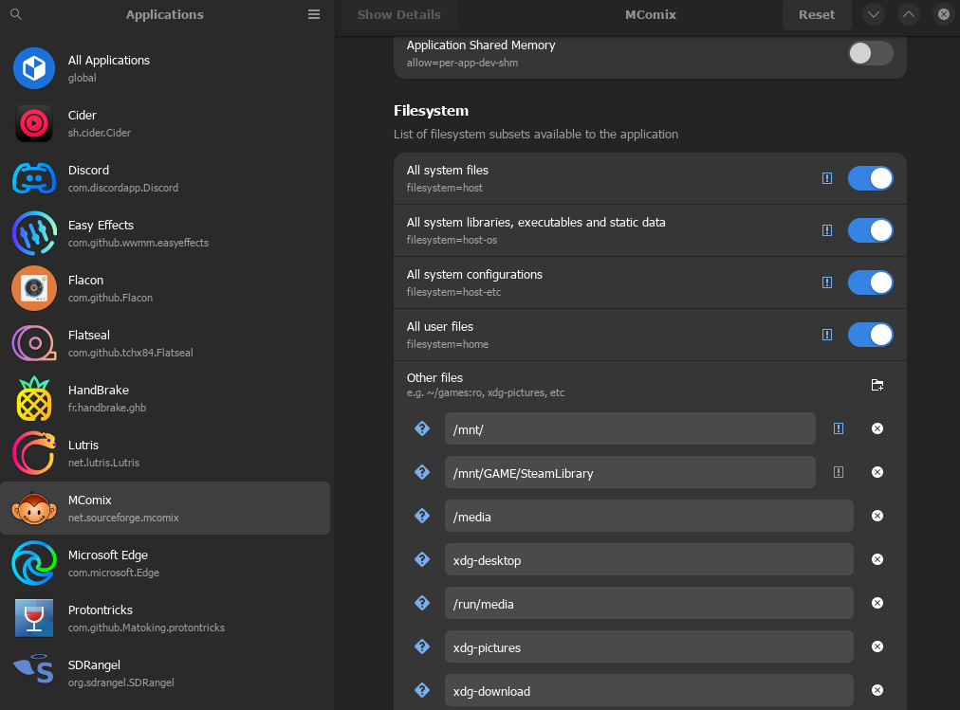
Task: Turn off All user files toggle
Action: point(870,334)
